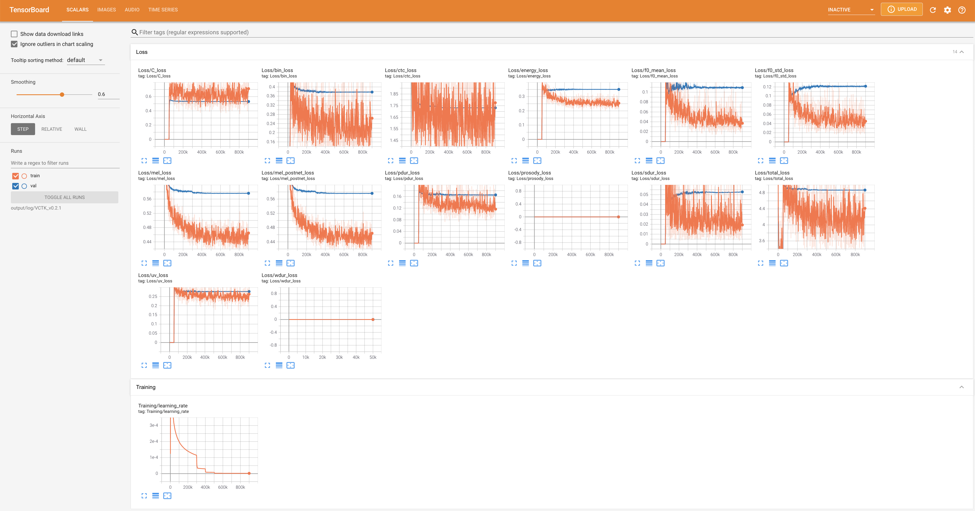Viewport: 975px width, 511px height.
Task: Open the help question mark icon
Action: point(962,10)
